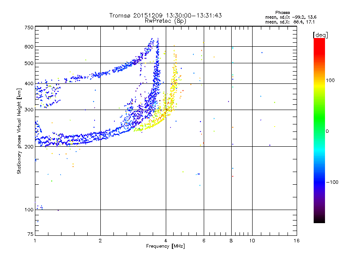Image resolution: width=349 pixels, height=262 pixels.
Task: Click the x-axis tick label "2"
Action: tap(100, 241)
